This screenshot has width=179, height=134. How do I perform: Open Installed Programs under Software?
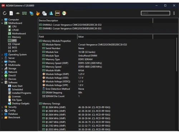[x=21, y=93]
